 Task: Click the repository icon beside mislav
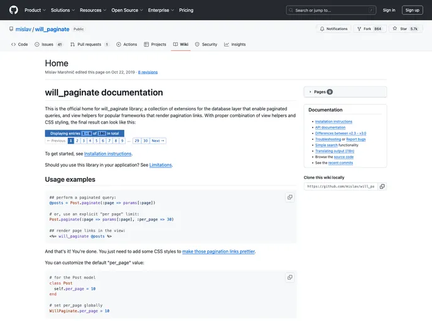[x=11, y=29]
